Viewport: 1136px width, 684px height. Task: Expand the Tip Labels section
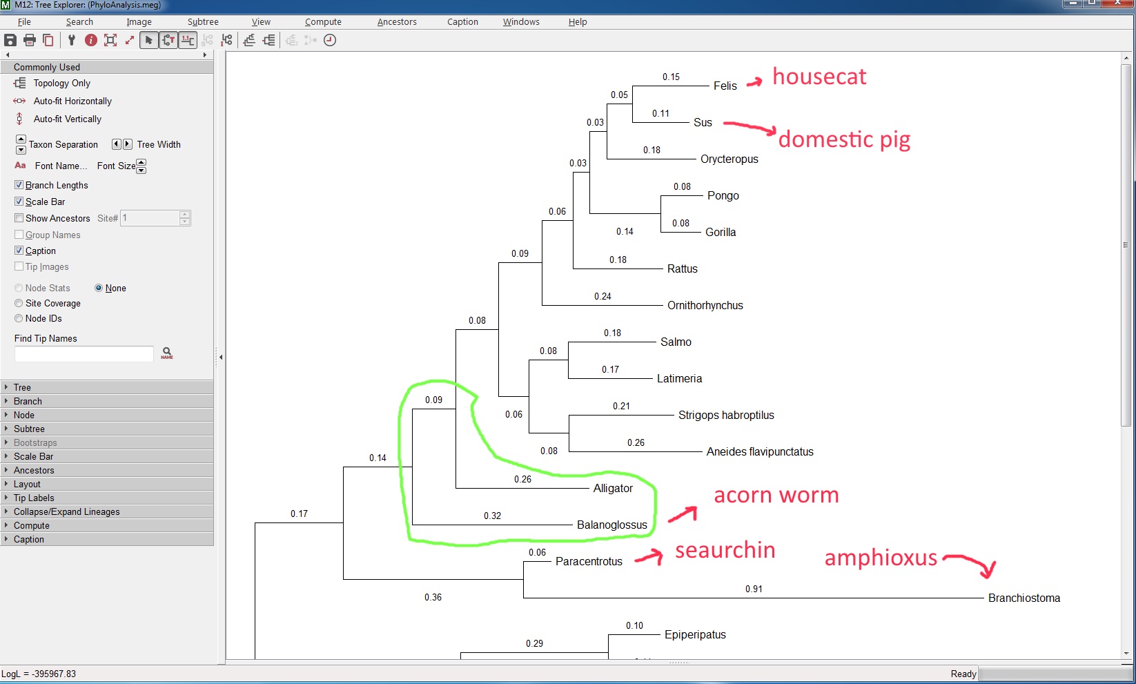coord(106,498)
